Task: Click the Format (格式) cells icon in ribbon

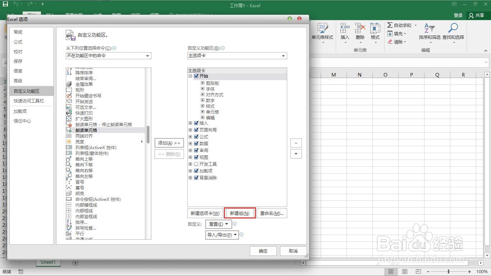Action: pyautogui.click(x=375, y=28)
